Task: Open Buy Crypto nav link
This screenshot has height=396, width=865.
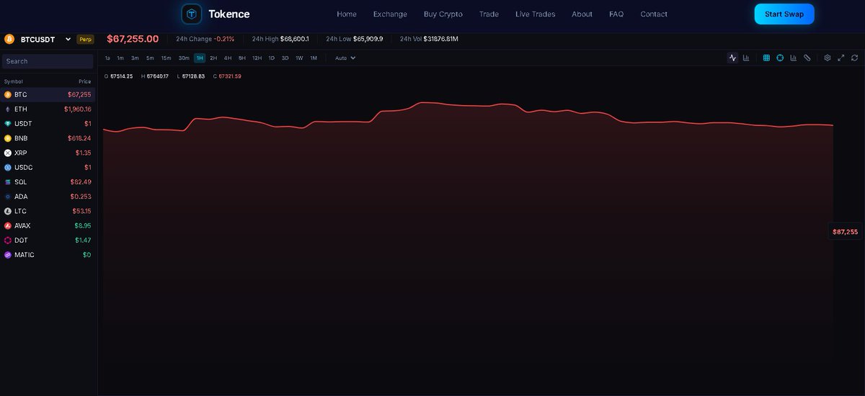Action: point(443,14)
